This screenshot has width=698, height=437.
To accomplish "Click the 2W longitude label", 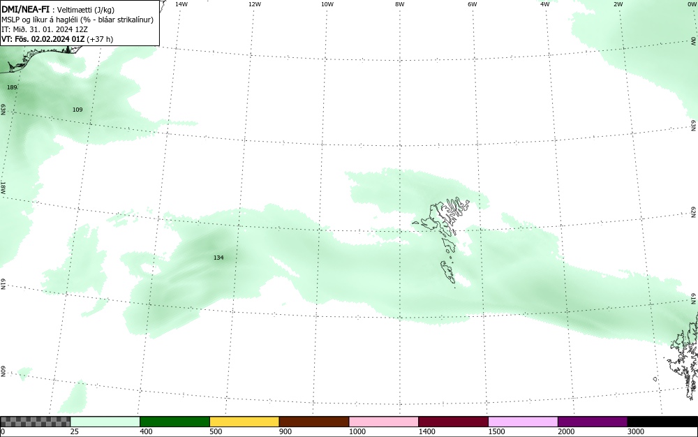I will (618, 4).
